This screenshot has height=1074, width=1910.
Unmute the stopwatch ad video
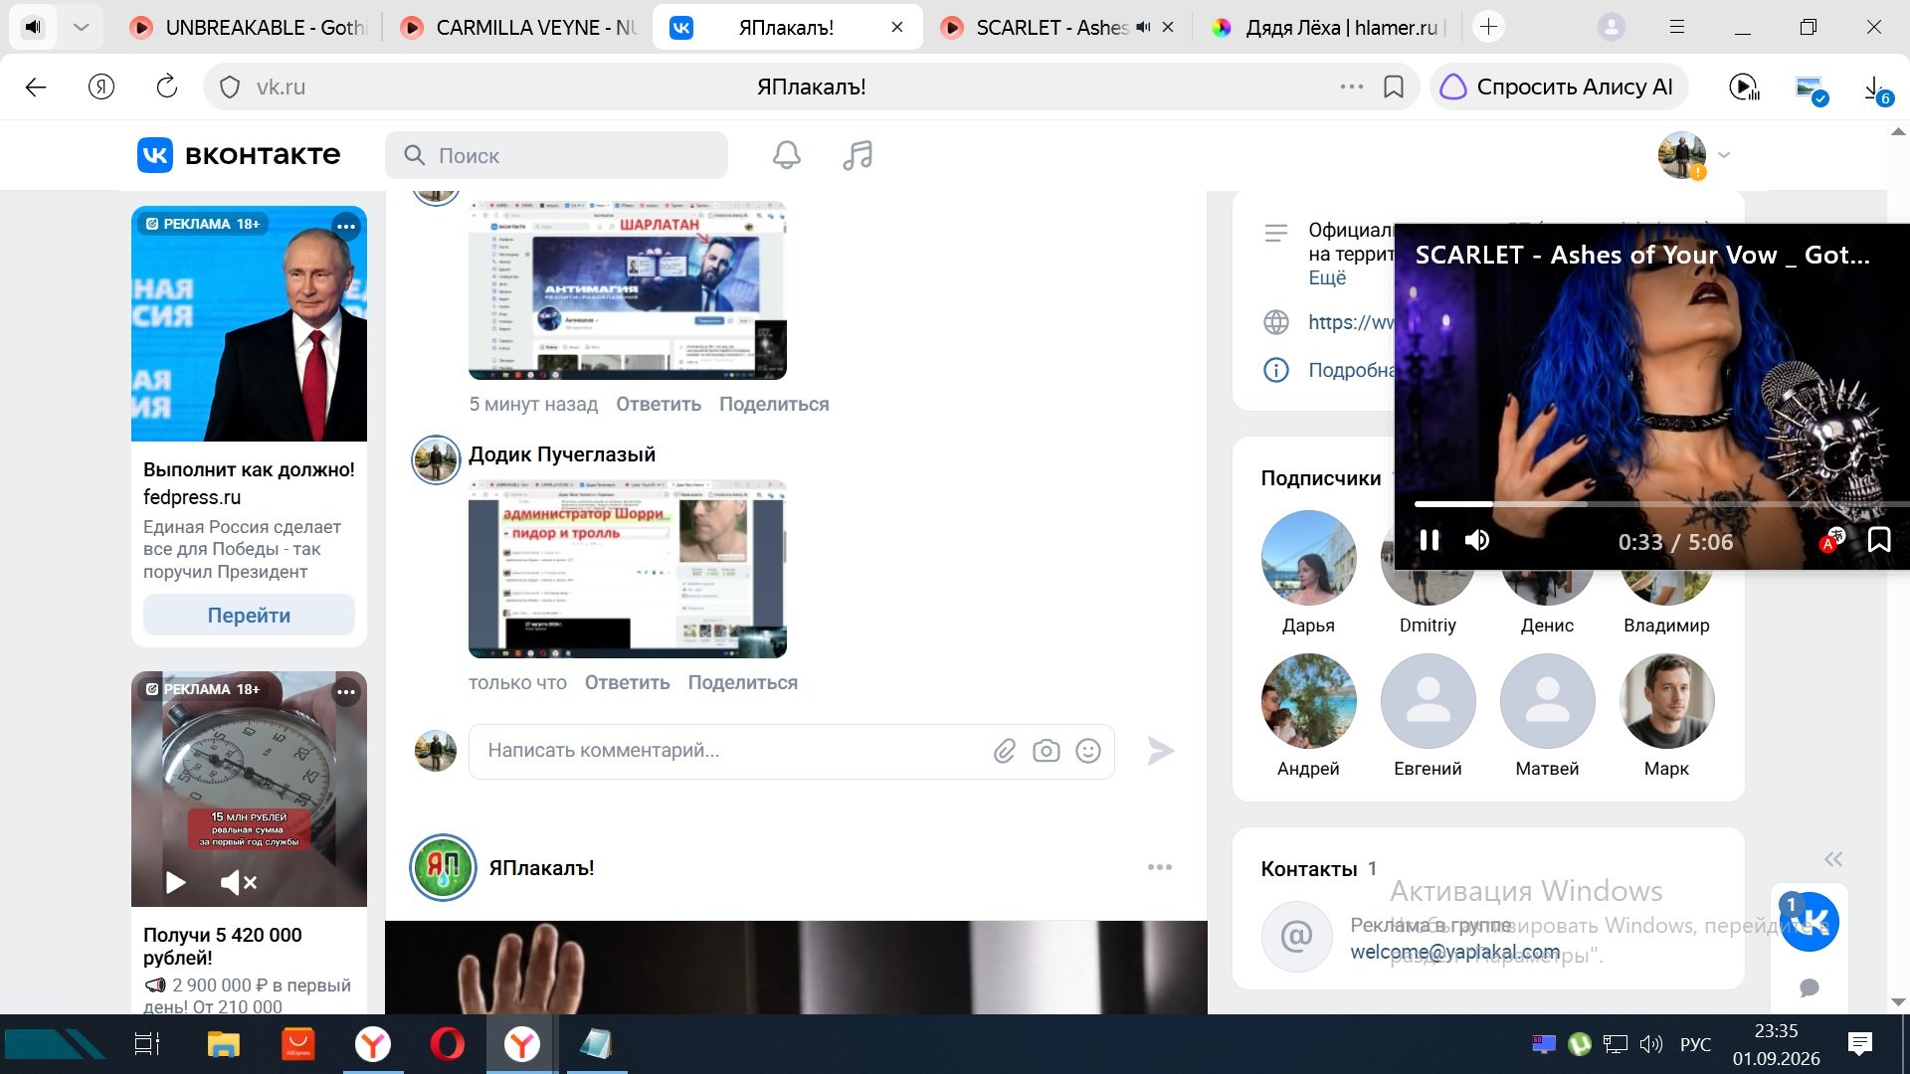239,882
